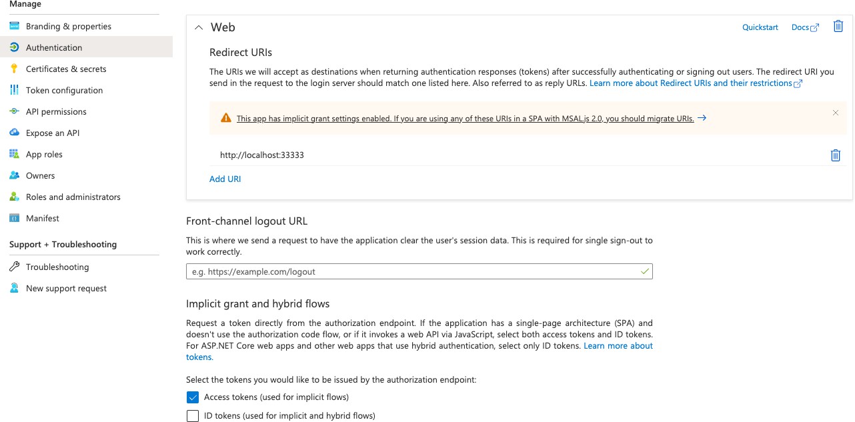Screen dimensions: 855x422
Task: Click the API permissions icon
Action: click(x=14, y=112)
